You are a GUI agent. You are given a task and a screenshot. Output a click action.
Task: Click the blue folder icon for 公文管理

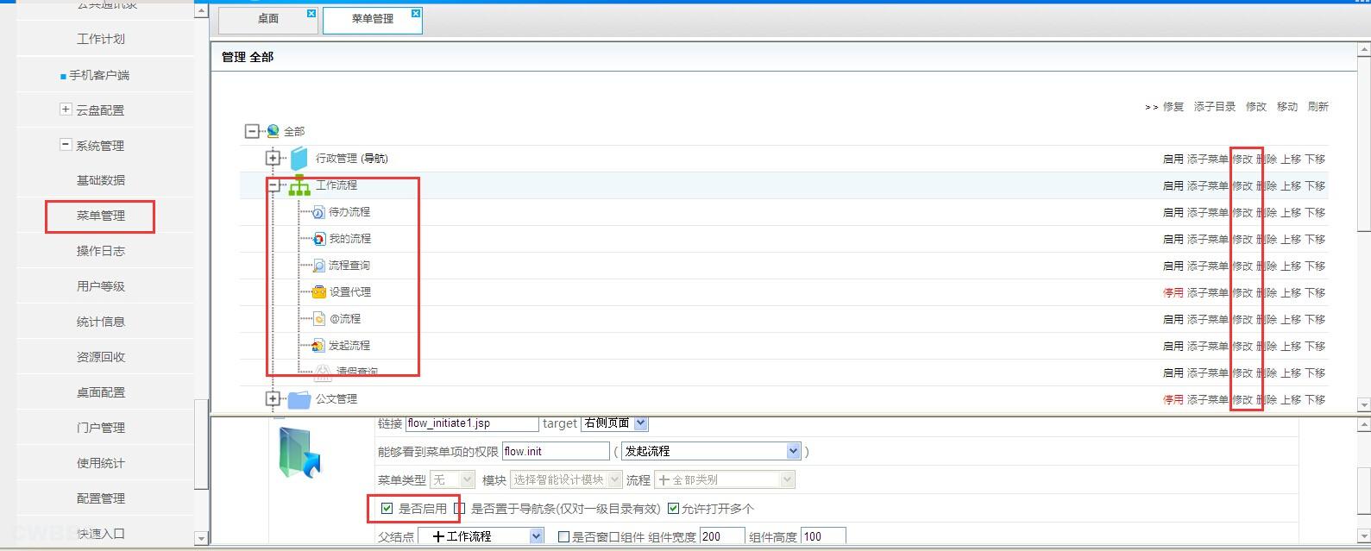click(299, 399)
